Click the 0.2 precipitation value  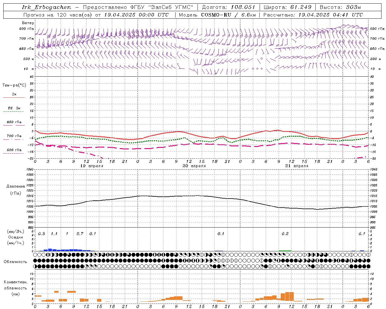tap(285, 234)
